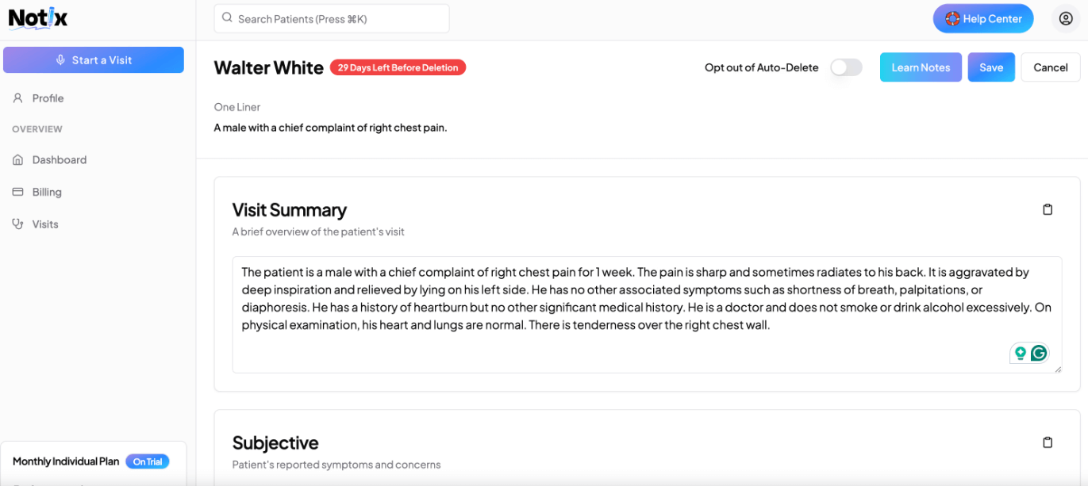Open Grammarly from the summary text box
Screen dimensions: 1088x486
click(x=1039, y=353)
